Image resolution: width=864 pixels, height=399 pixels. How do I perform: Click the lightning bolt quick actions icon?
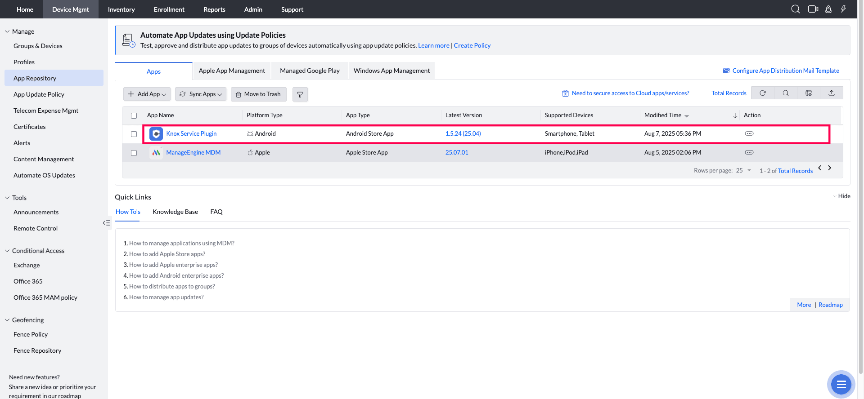pos(843,9)
